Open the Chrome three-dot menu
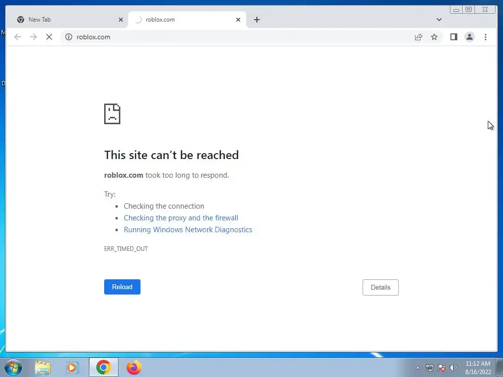This screenshot has width=503, height=377. click(x=485, y=37)
